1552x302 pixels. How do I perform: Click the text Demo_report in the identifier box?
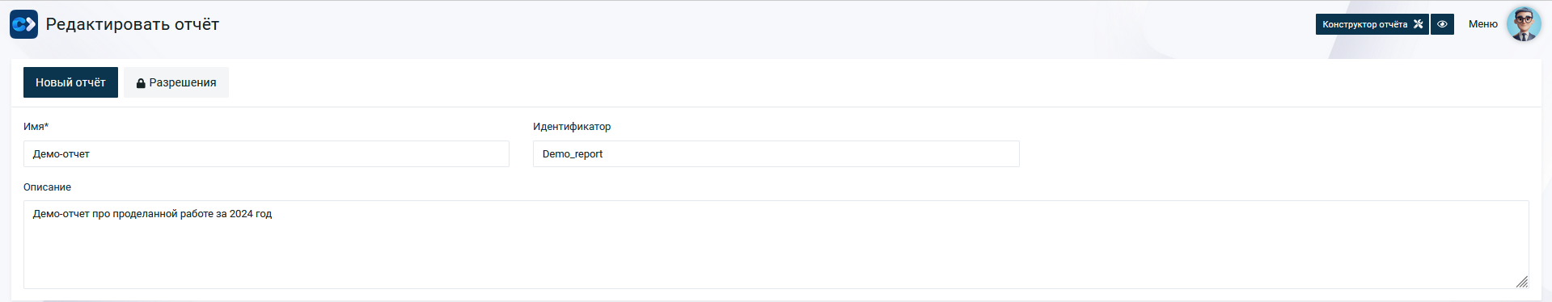coord(573,154)
